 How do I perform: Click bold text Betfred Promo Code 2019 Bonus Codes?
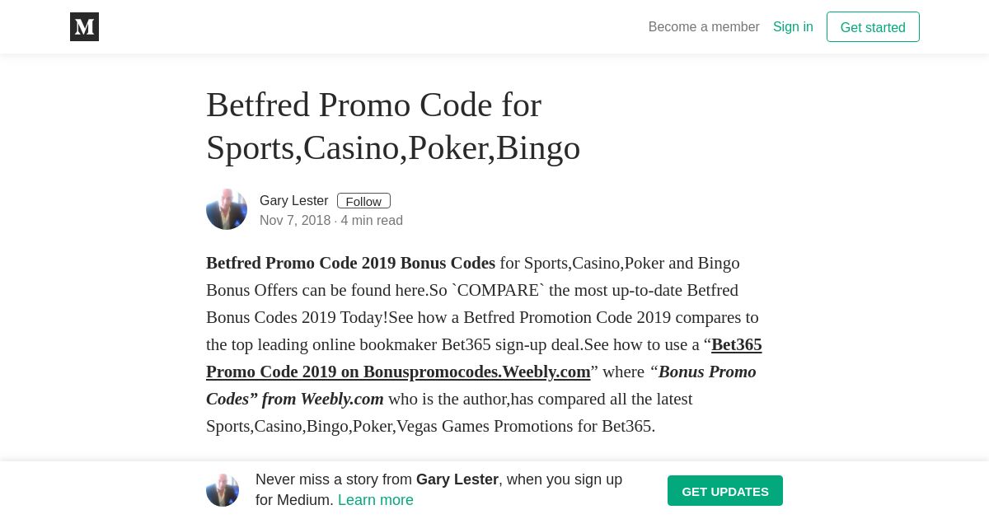(350, 263)
